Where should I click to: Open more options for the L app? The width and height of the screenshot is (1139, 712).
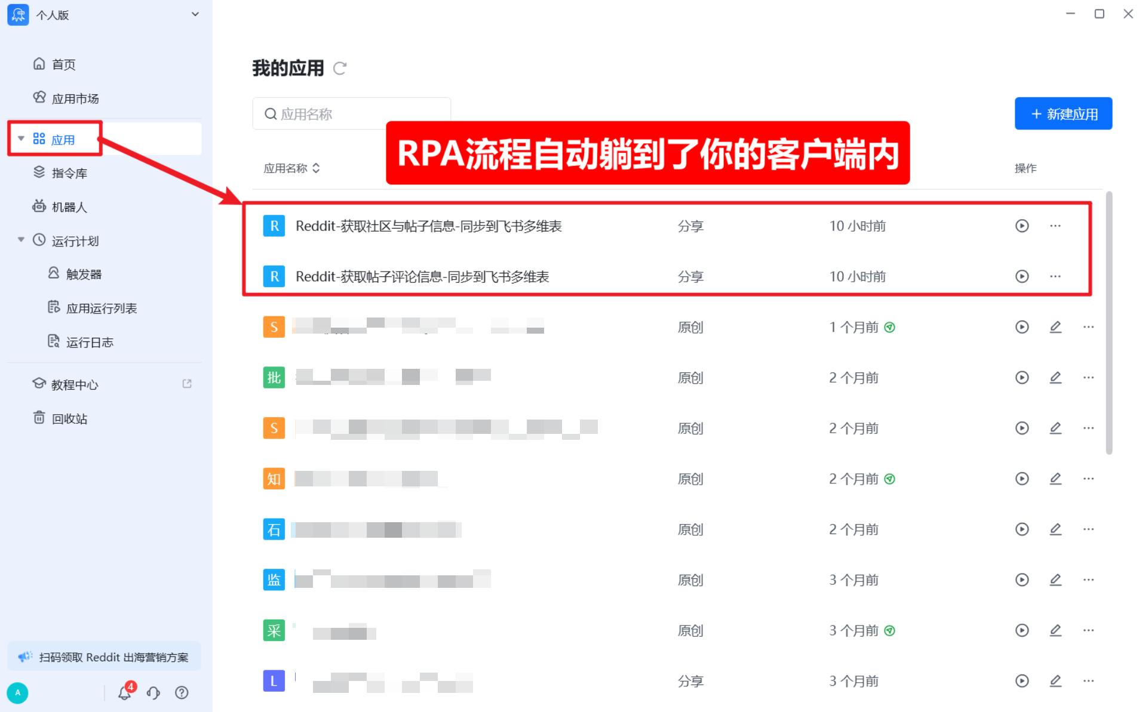coord(1088,681)
